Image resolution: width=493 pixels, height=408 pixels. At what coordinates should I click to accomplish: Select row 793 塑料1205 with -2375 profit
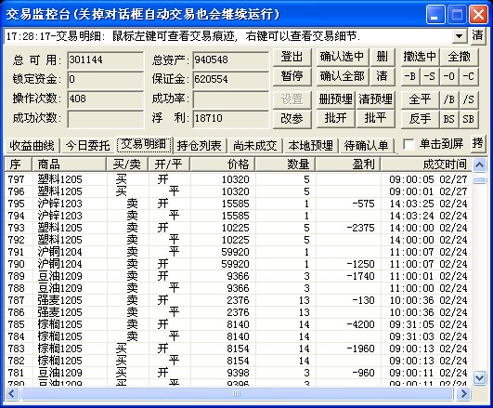(238, 228)
